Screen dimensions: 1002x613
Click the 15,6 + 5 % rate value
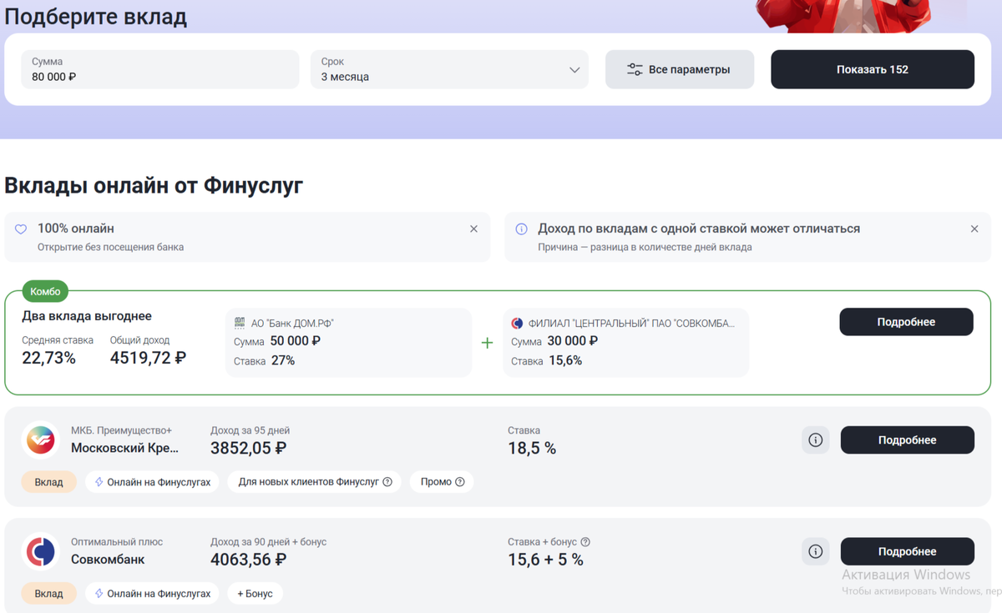(545, 560)
